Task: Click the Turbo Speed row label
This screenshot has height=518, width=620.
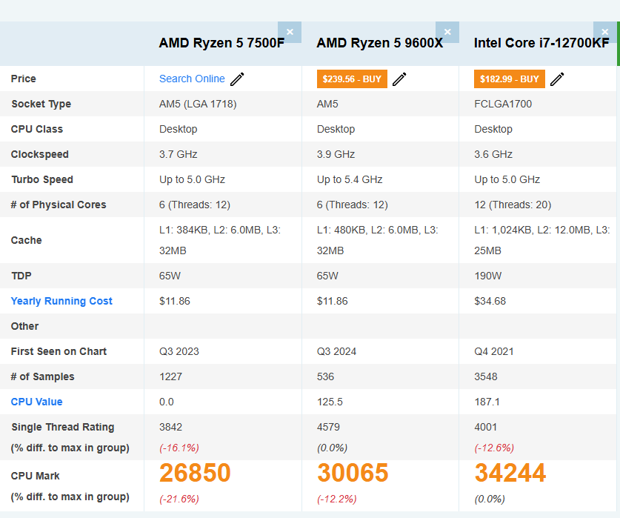Action: 42,179
